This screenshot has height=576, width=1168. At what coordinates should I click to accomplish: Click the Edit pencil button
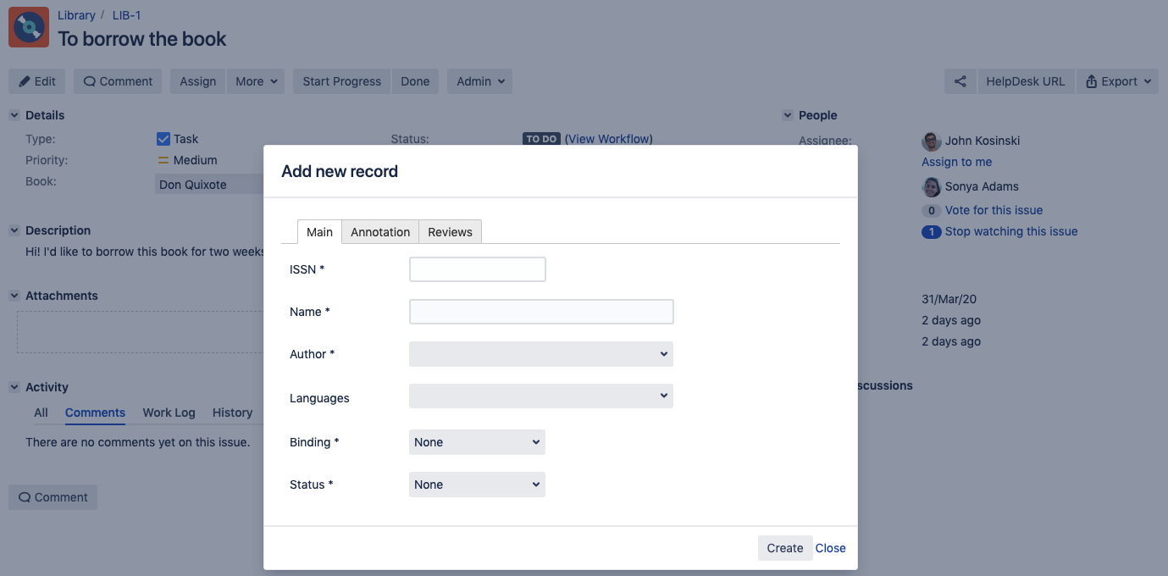37,81
